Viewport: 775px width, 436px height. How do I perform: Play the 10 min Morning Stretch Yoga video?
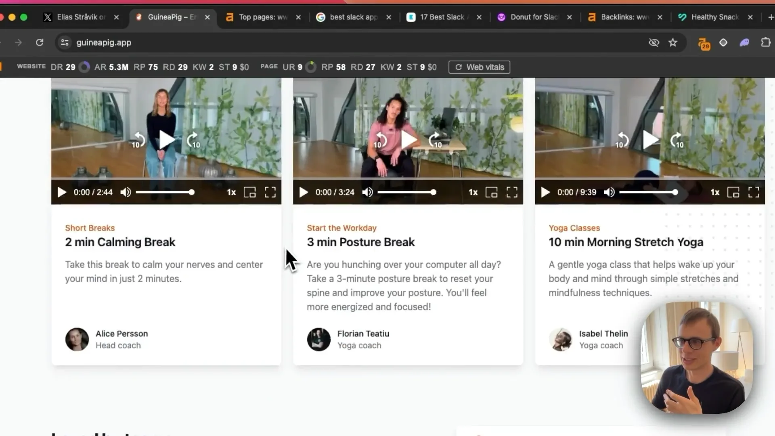(650, 140)
